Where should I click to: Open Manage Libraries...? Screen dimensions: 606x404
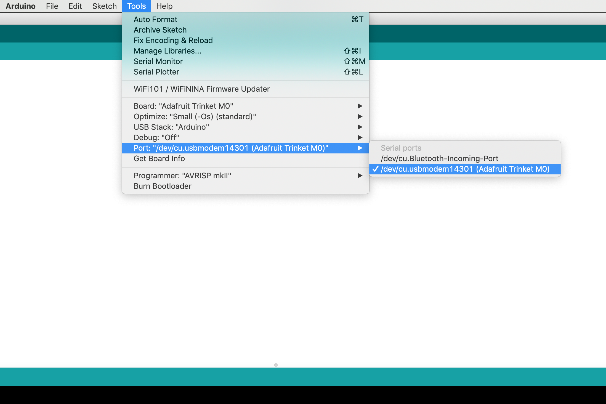click(x=167, y=51)
